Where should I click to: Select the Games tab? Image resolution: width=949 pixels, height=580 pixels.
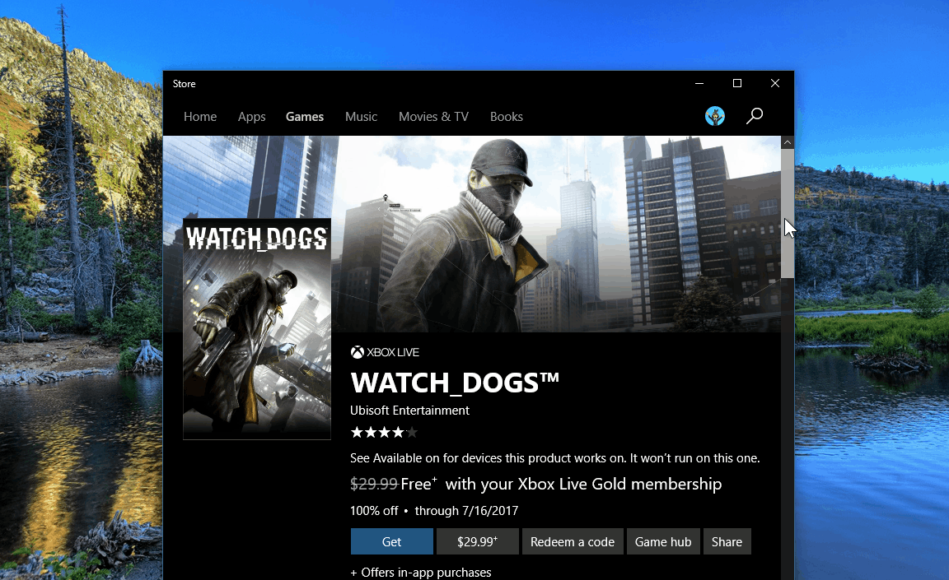pyautogui.click(x=305, y=117)
